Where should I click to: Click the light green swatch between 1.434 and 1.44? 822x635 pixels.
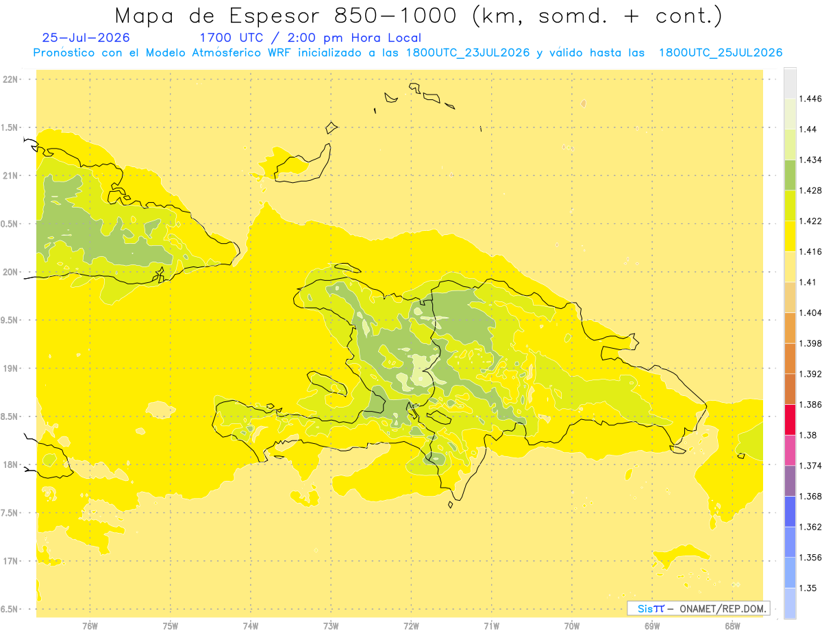click(x=790, y=145)
